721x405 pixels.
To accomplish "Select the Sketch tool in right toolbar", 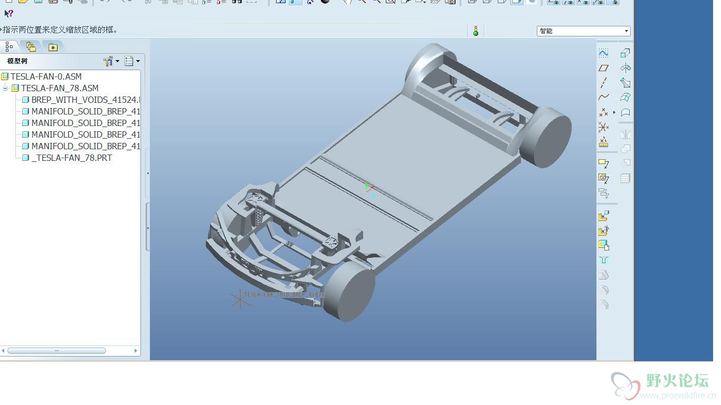I will click(x=604, y=53).
